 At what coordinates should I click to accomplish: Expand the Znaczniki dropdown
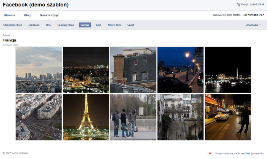pos(253,25)
